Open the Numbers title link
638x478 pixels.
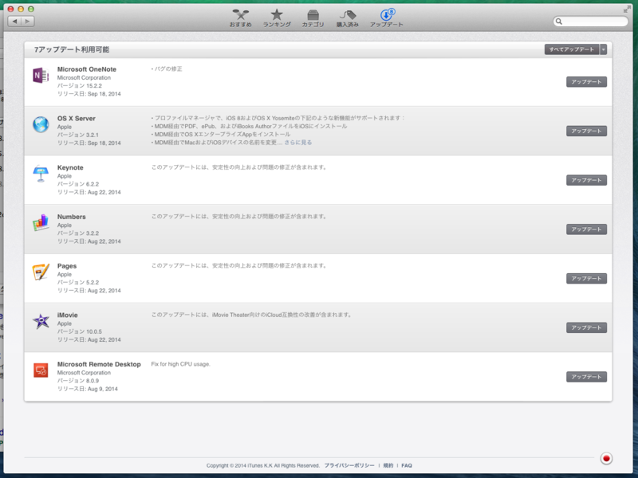(x=71, y=217)
